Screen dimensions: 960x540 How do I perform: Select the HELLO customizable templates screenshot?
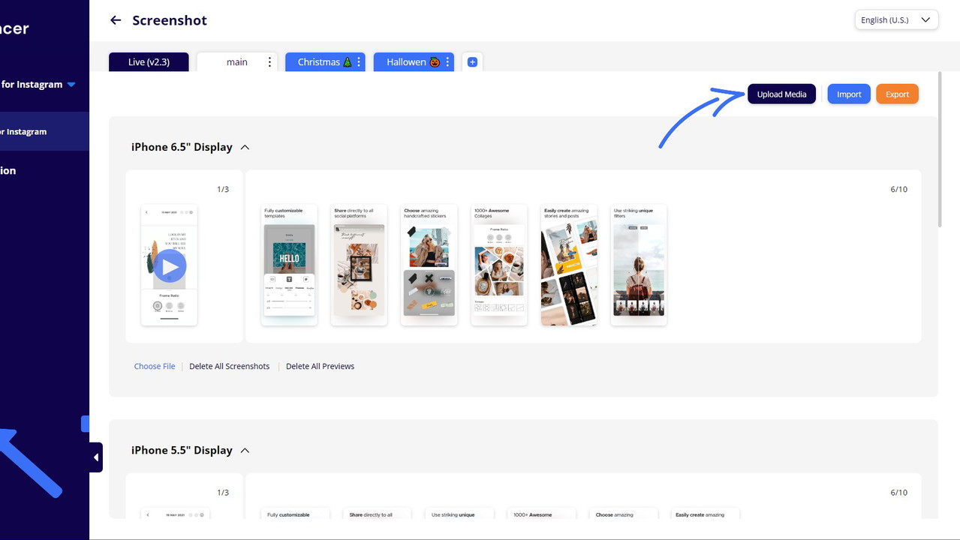289,265
